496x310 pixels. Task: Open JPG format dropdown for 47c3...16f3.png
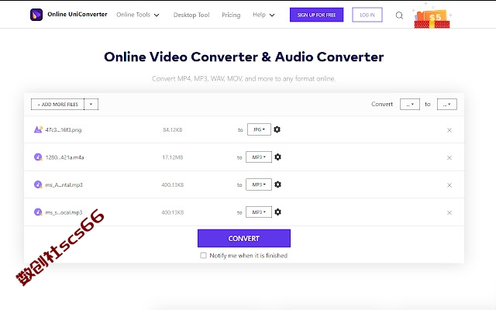(259, 129)
